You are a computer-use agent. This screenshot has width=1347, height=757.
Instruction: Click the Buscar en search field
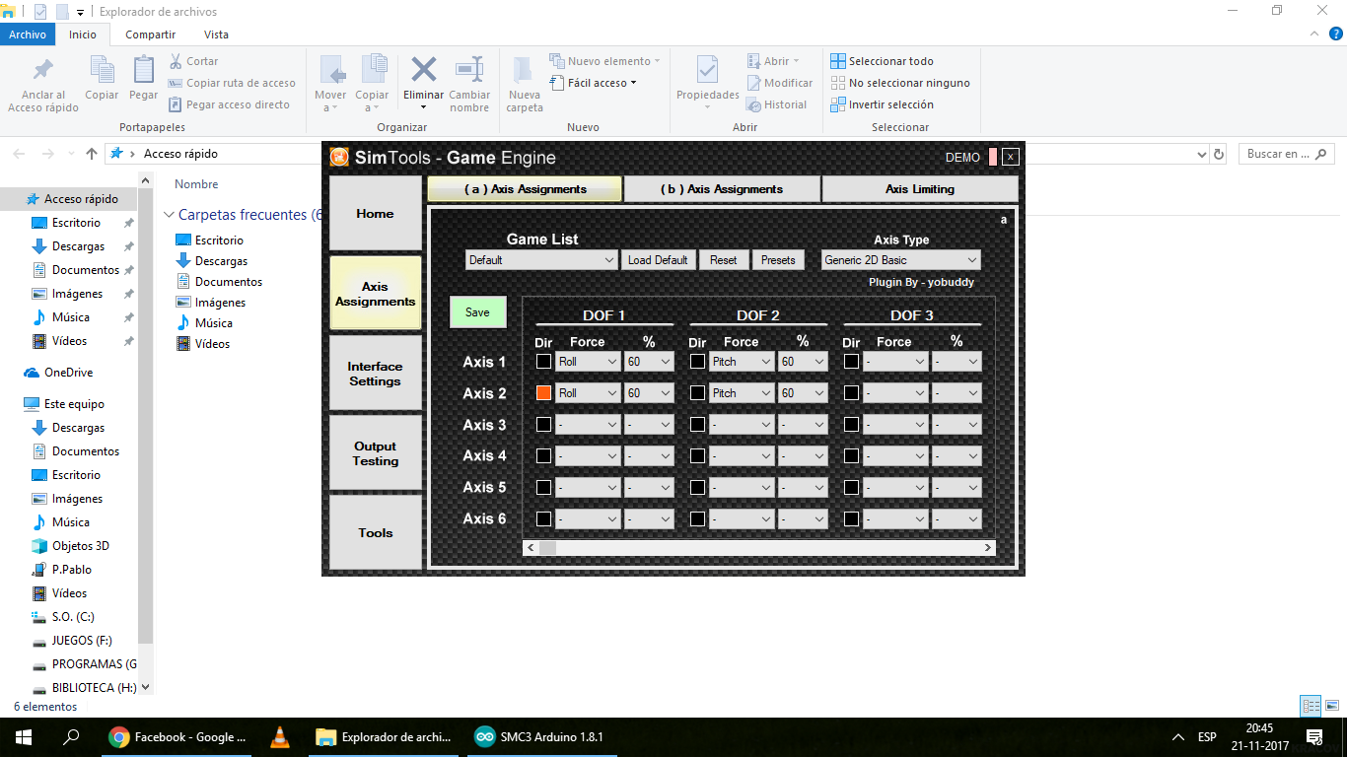pyautogui.click(x=1286, y=154)
